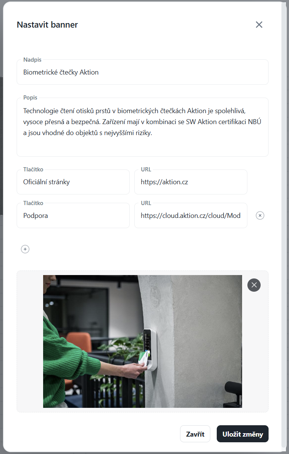The width and height of the screenshot is (289, 454).
Task: Click the URL label above https://aktion.cz
Action: [x=146, y=169]
